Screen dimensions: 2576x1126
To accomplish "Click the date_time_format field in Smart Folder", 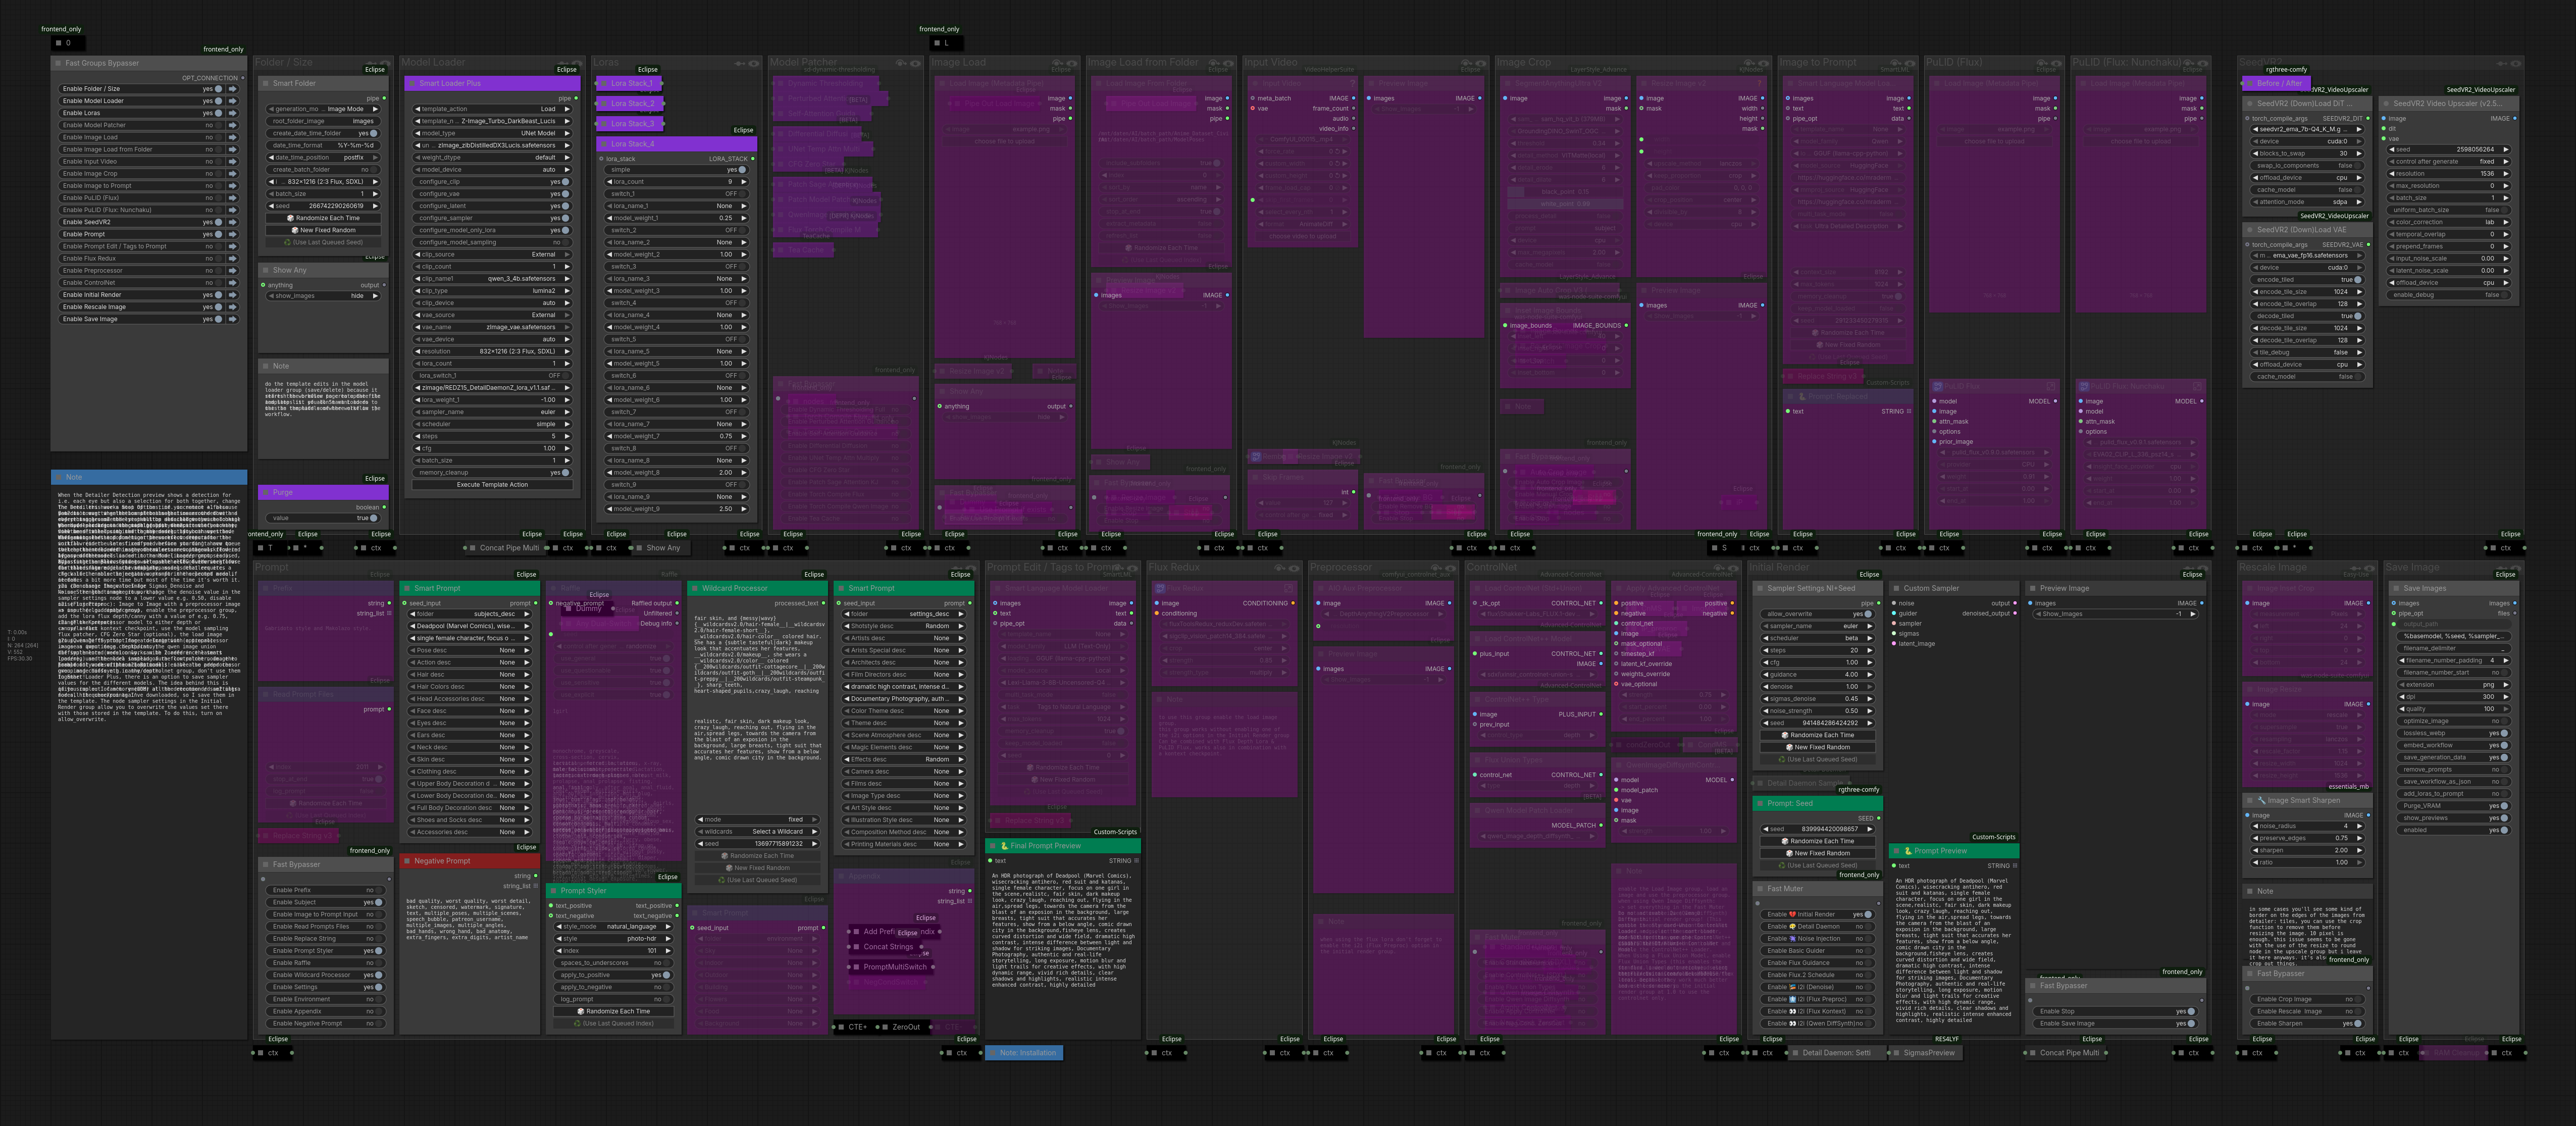I will coord(324,145).
